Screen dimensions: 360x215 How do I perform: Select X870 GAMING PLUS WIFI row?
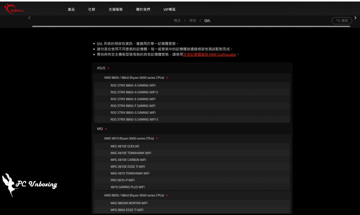(192, 187)
